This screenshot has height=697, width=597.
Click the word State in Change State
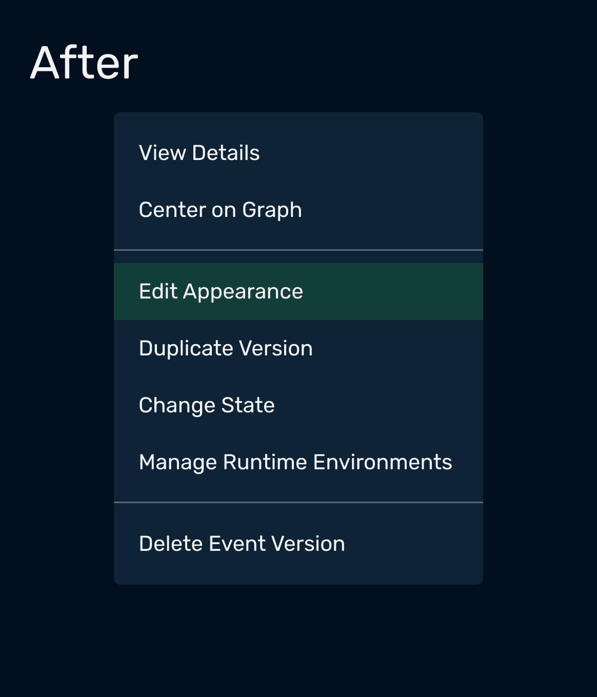248,405
